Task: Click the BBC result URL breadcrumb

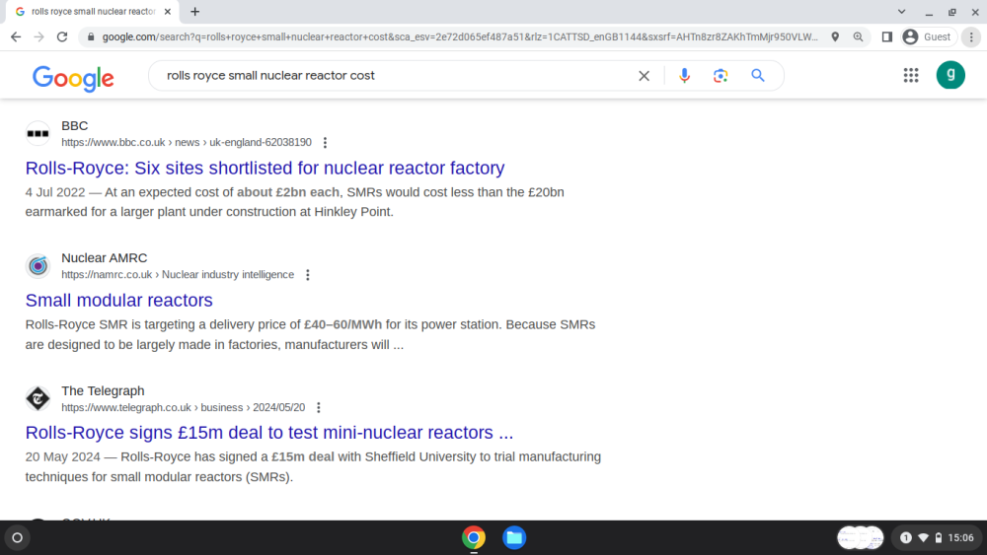Action: tap(187, 143)
